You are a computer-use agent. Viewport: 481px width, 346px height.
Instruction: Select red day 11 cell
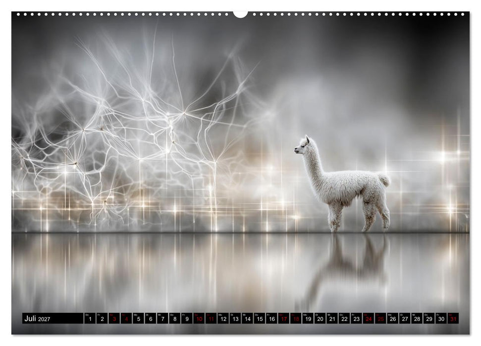(211, 318)
